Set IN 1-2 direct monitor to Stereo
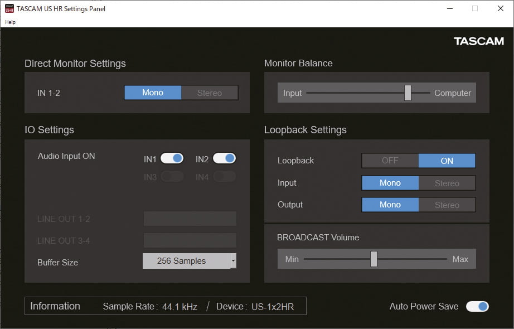Viewport: 514px width, 329px height. 210,93
